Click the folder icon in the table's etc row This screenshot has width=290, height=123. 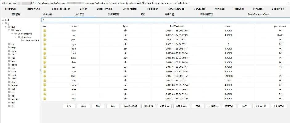(x=45, y=99)
